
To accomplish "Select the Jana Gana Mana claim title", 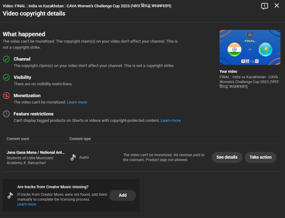I will 36,152.
